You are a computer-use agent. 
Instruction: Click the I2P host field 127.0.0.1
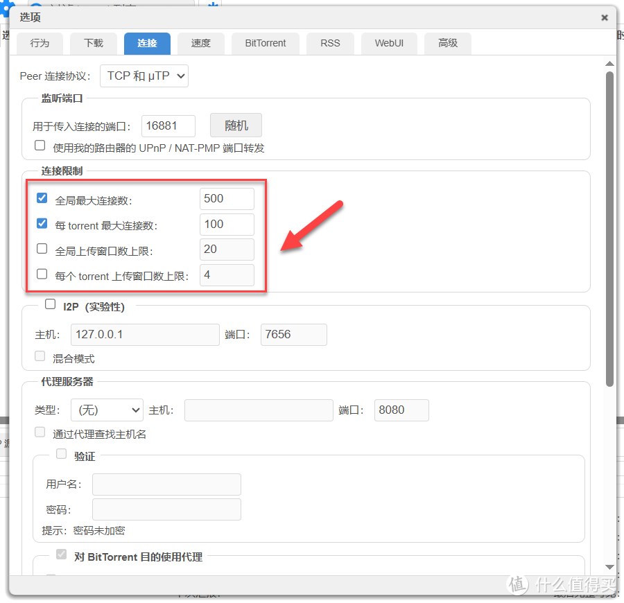[x=146, y=335]
